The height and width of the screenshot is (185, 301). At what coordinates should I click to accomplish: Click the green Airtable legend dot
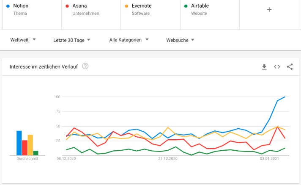pos(186,6)
